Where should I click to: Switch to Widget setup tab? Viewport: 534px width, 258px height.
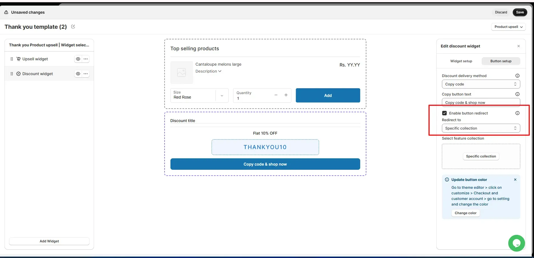461,61
